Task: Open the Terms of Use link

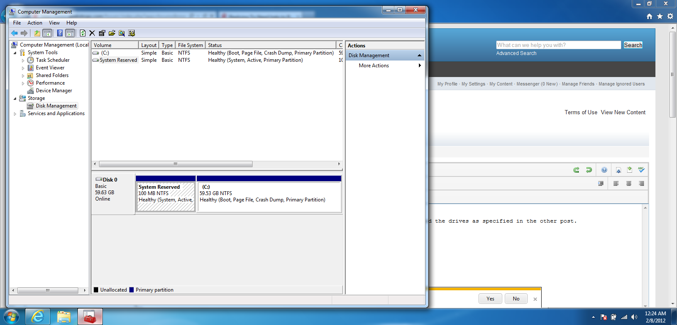Action: [581, 112]
